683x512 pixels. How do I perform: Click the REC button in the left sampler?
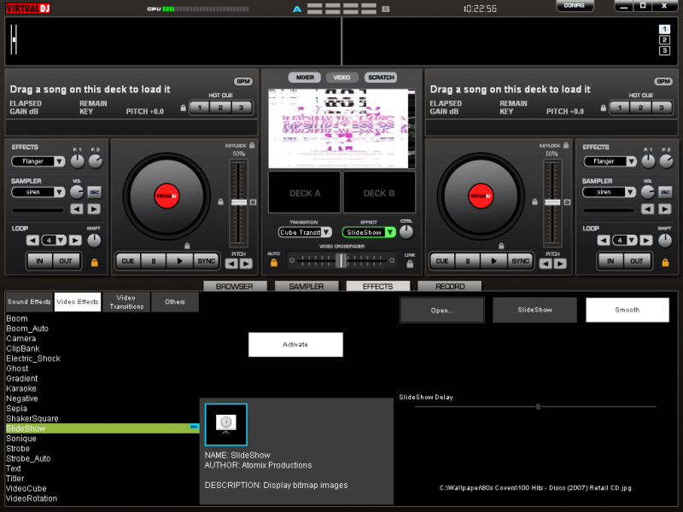(x=94, y=192)
